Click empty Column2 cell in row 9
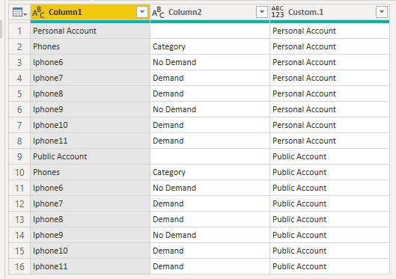 [x=210, y=156]
